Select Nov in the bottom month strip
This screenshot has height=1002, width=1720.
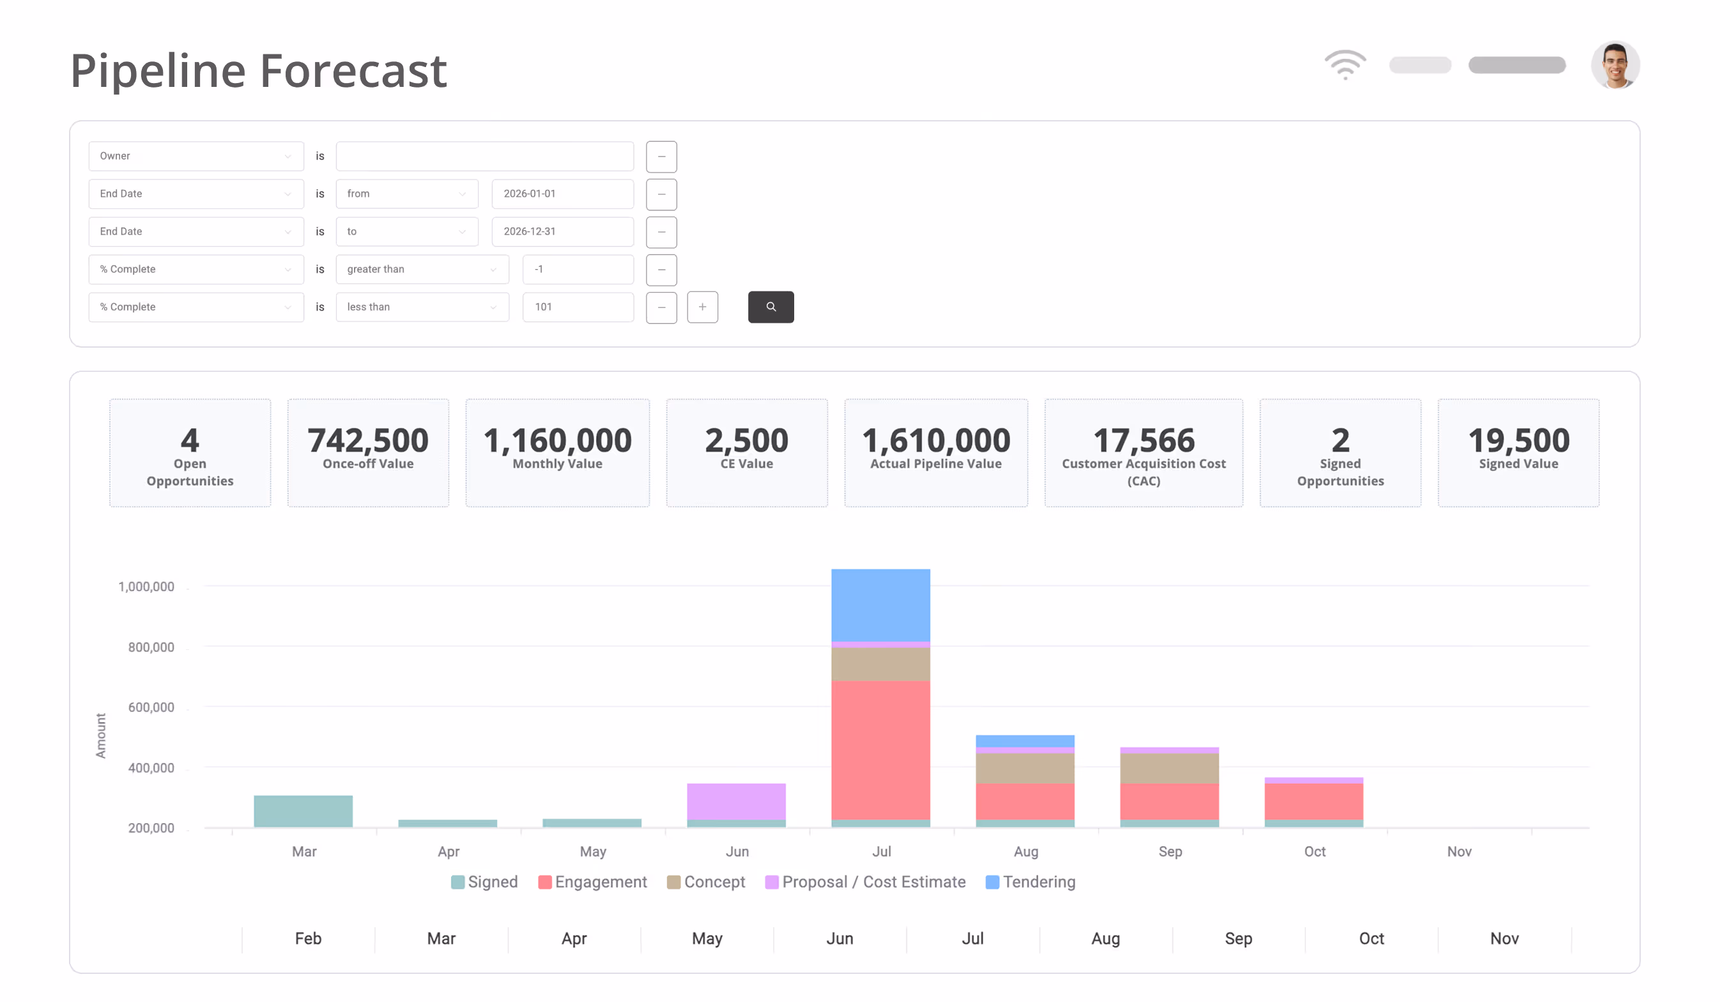click(1504, 939)
